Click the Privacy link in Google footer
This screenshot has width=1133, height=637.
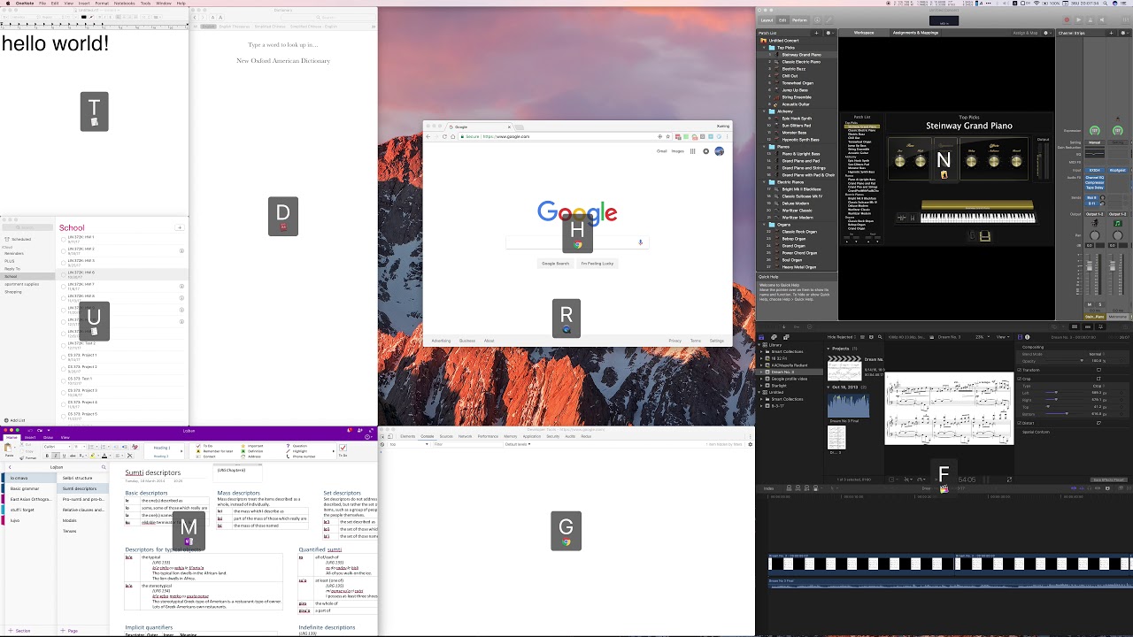[x=674, y=341]
